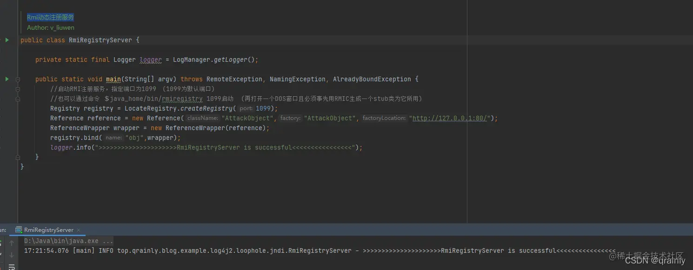Click the port: parameter hint
This screenshot has height=270, width=693.
(x=246, y=108)
